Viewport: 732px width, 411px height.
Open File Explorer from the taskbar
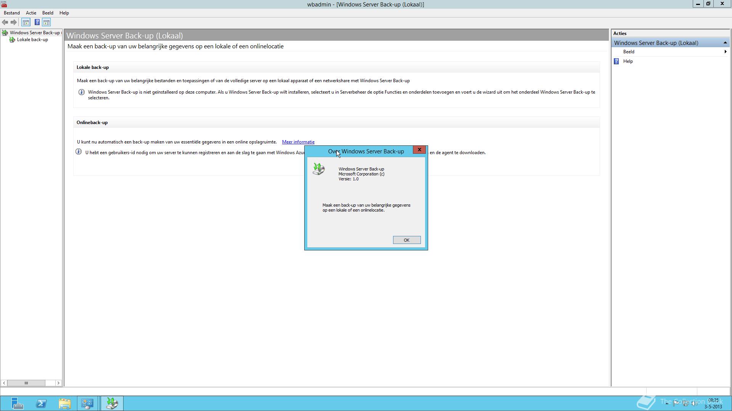point(65,403)
